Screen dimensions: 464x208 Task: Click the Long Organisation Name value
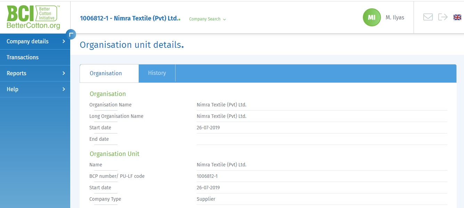(221, 116)
